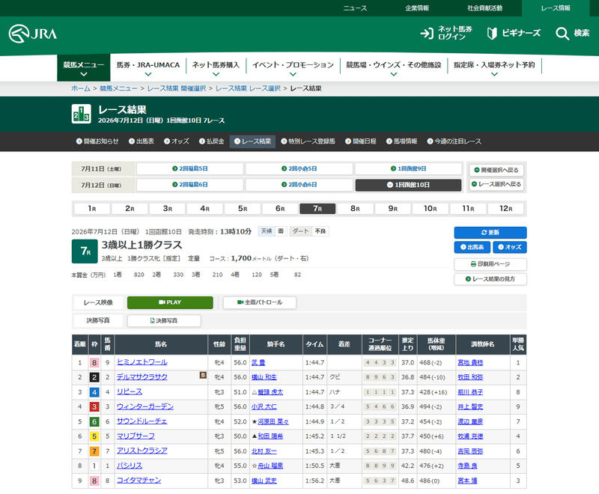Viewport: 599px width, 494px height.
Task: Select the レース情報 top tab
Action: click(x=556, y=8)
